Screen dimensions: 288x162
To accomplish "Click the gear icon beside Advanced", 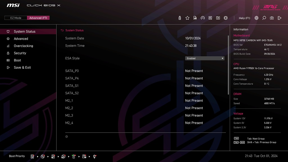I will click(x=8, y=39).
